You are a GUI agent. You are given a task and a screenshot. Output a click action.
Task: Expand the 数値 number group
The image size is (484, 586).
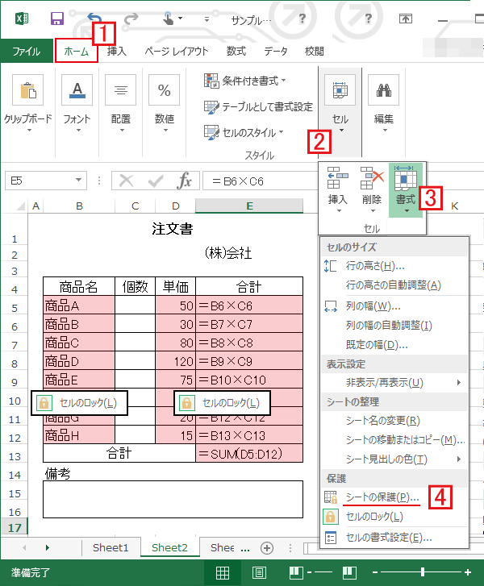point(165,104)
